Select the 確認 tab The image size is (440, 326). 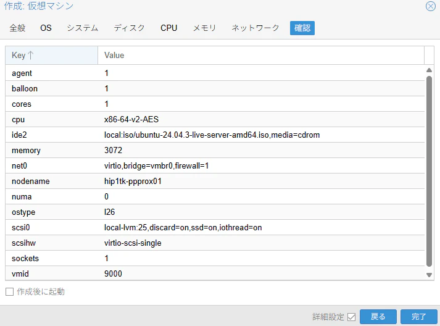point(302,28)
